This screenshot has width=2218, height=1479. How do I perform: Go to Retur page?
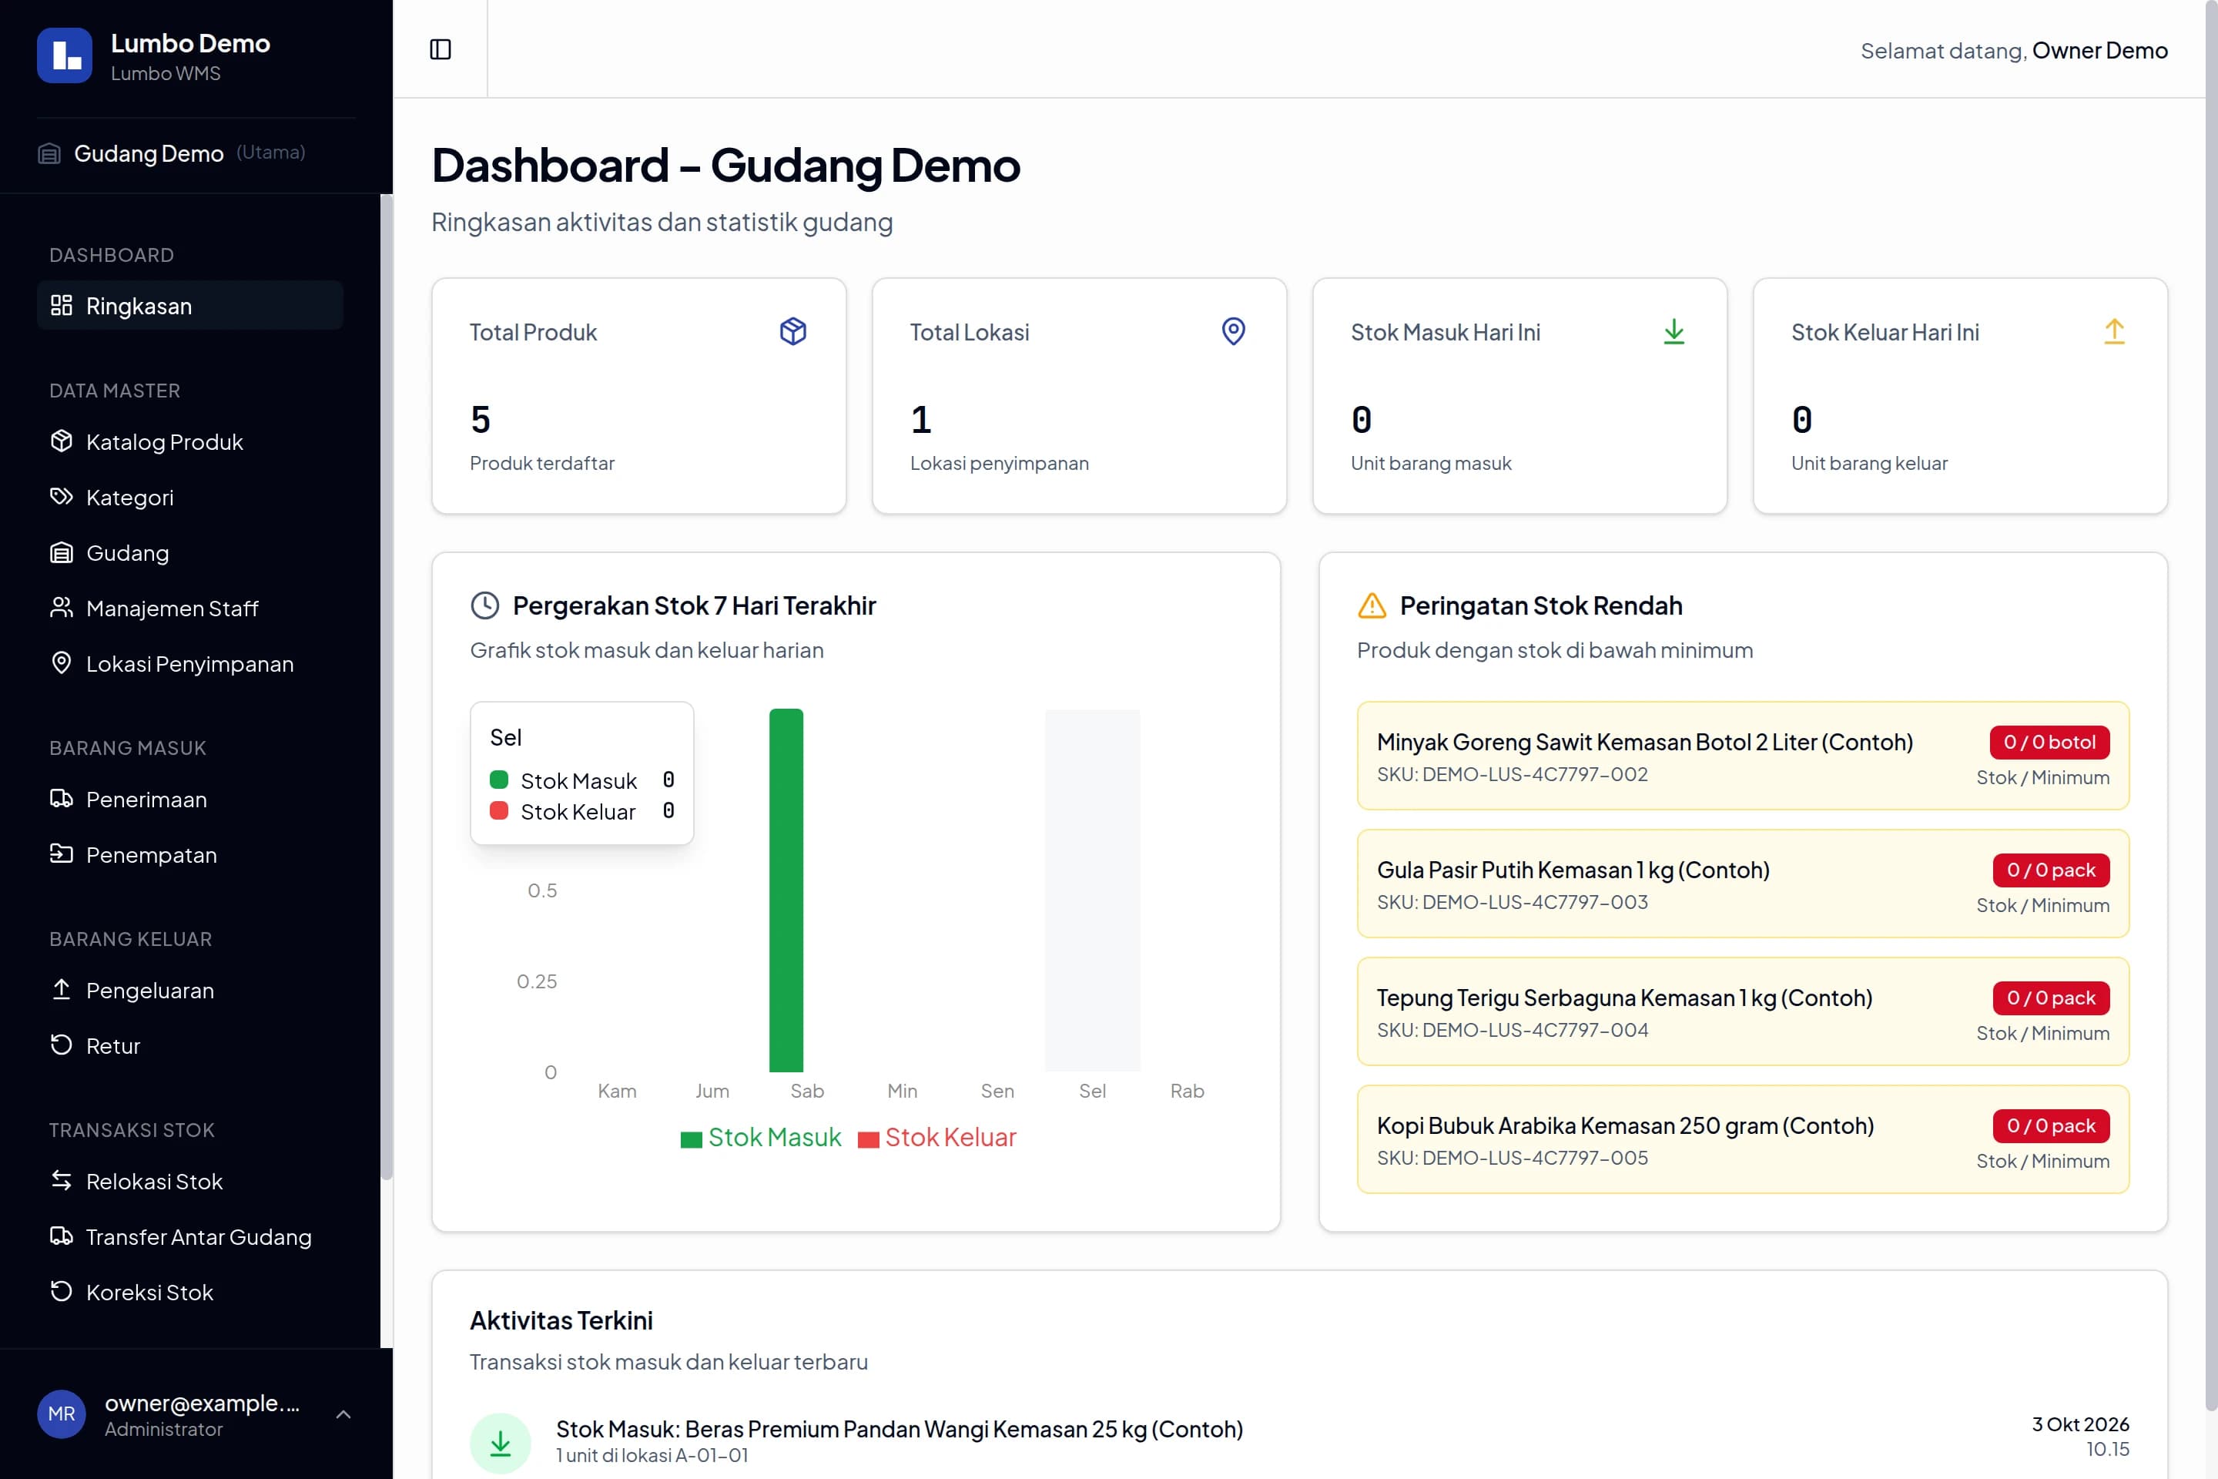[189, 1046]
